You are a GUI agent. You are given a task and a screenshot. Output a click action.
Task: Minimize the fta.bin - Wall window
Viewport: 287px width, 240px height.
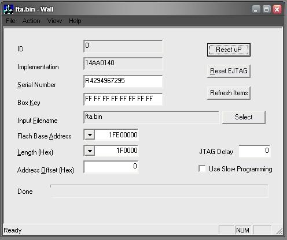point(256,9)
